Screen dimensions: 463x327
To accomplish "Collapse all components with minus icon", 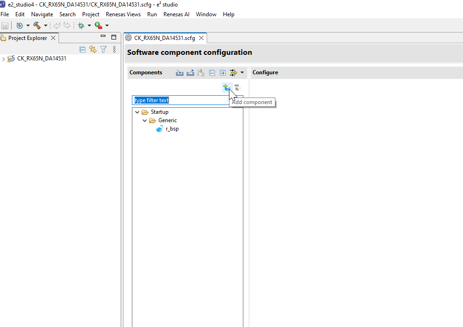I will point(212,72).
